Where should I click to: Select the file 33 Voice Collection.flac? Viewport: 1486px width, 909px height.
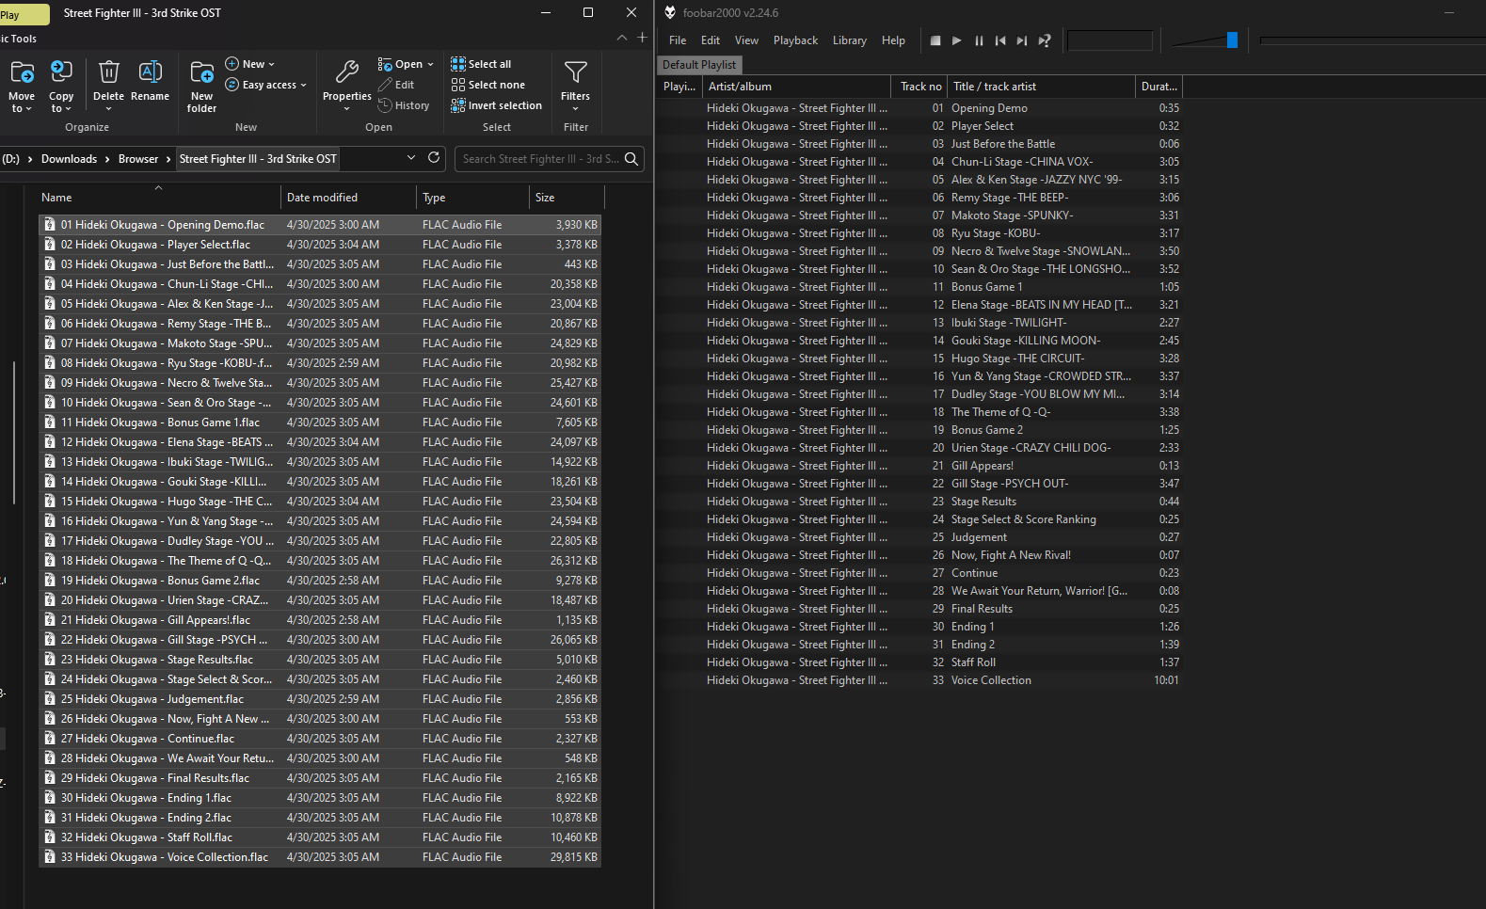click(320, 857)
